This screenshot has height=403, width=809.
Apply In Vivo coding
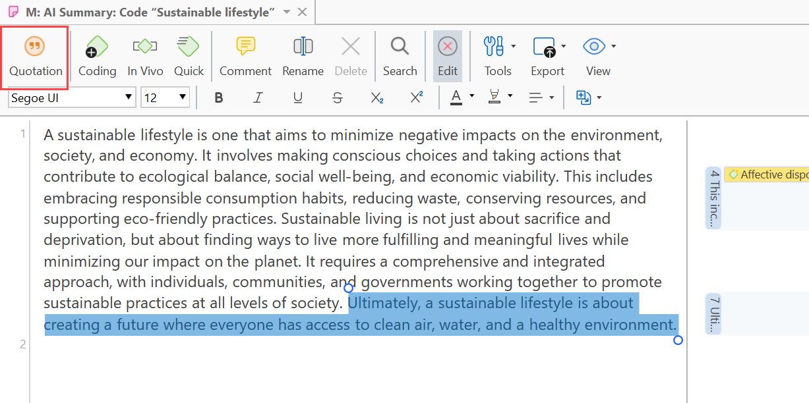click(145, 57)
